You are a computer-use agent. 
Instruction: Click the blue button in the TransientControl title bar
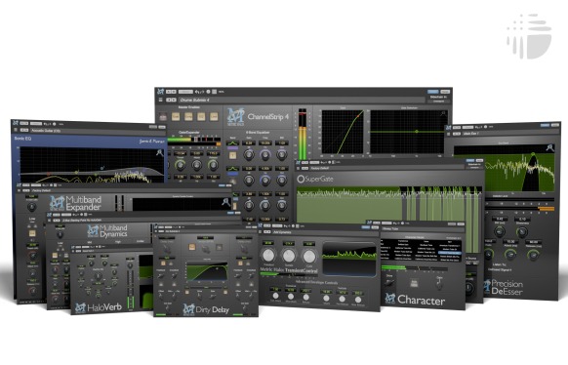pos(366,227)
